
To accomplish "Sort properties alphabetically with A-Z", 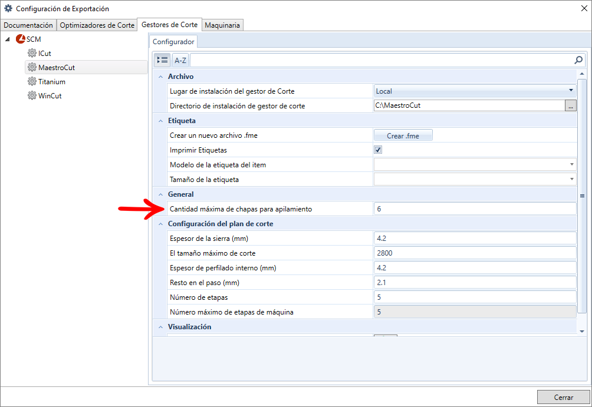I will coord(180,60).
